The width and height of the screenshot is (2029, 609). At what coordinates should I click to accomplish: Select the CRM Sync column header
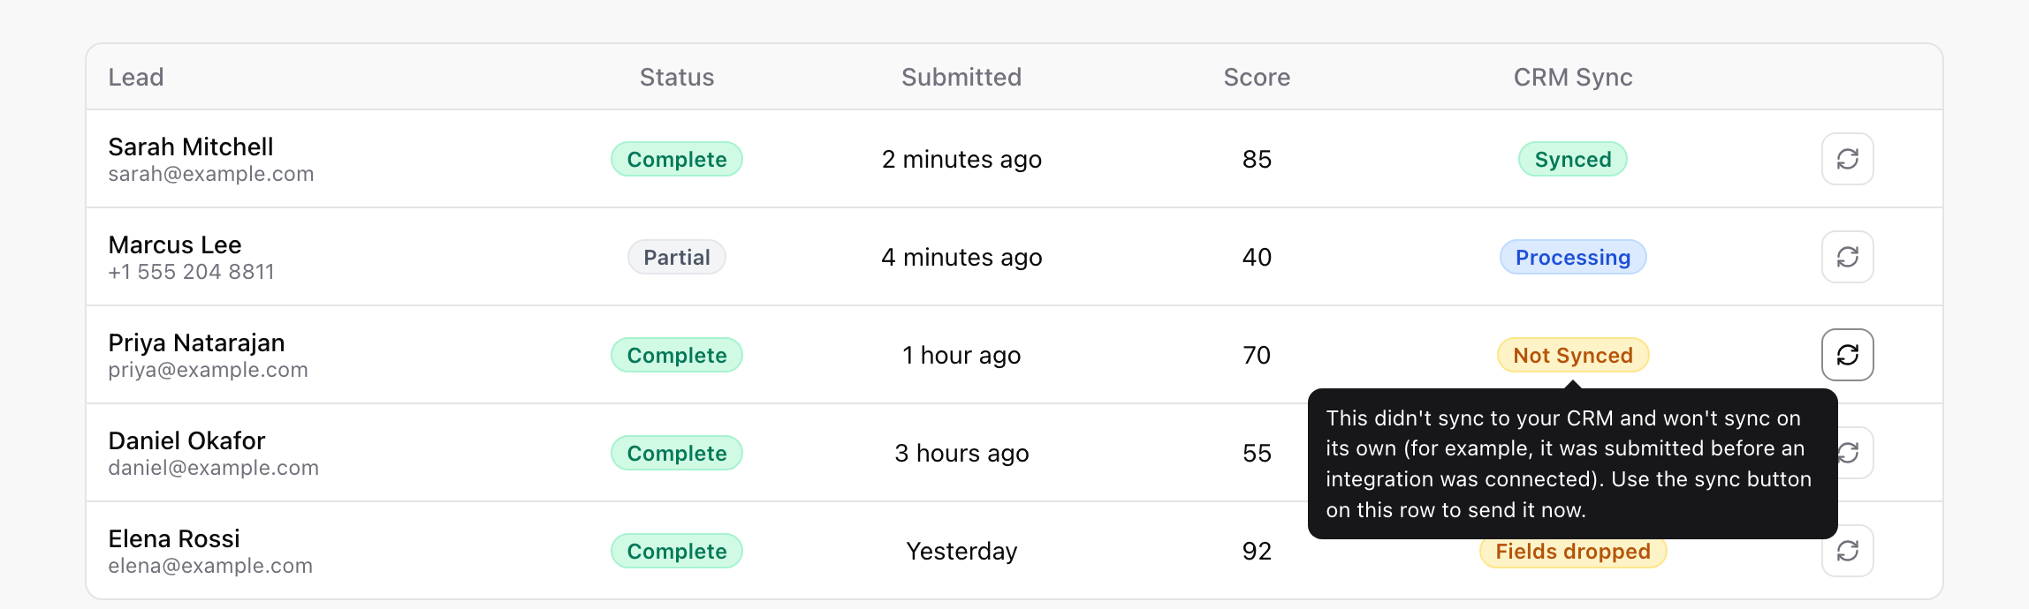click(x=1573, y=77)
